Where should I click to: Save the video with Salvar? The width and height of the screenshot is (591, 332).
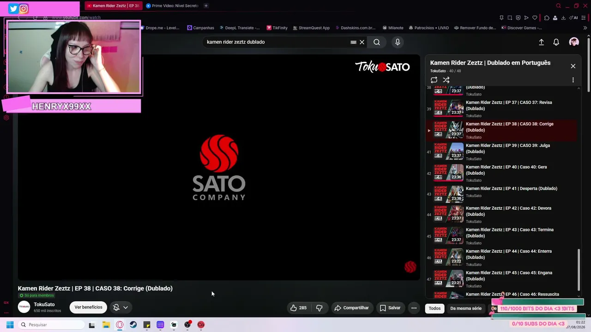coord(390,308)
